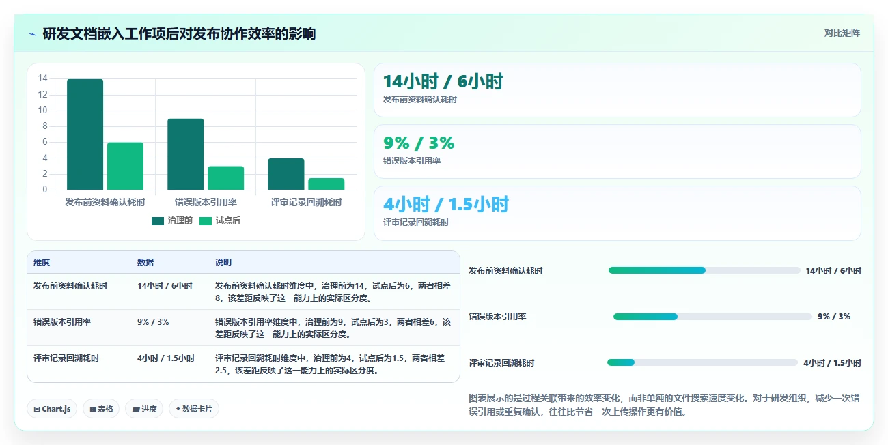Image resolution: width=888 pixels, height=445 pixels.
Task: Click the page title 研发文档嵌入工作项后…
Action: [179, 33]
